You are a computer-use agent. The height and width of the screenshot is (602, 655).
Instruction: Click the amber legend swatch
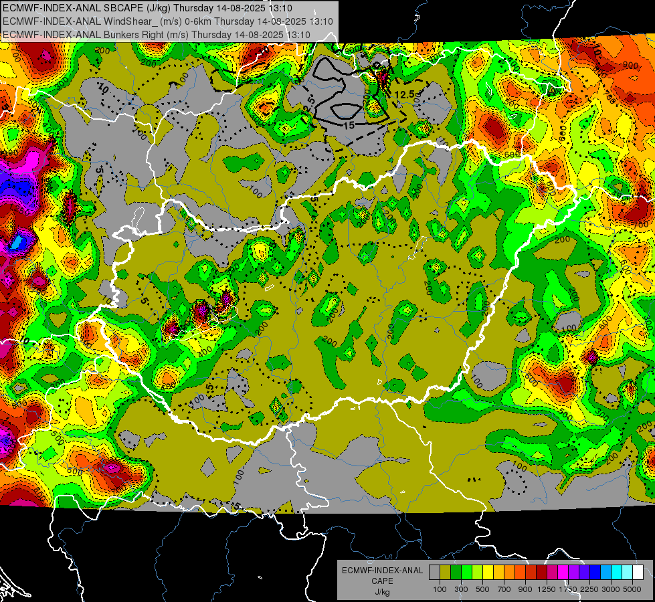pos(498,573)
